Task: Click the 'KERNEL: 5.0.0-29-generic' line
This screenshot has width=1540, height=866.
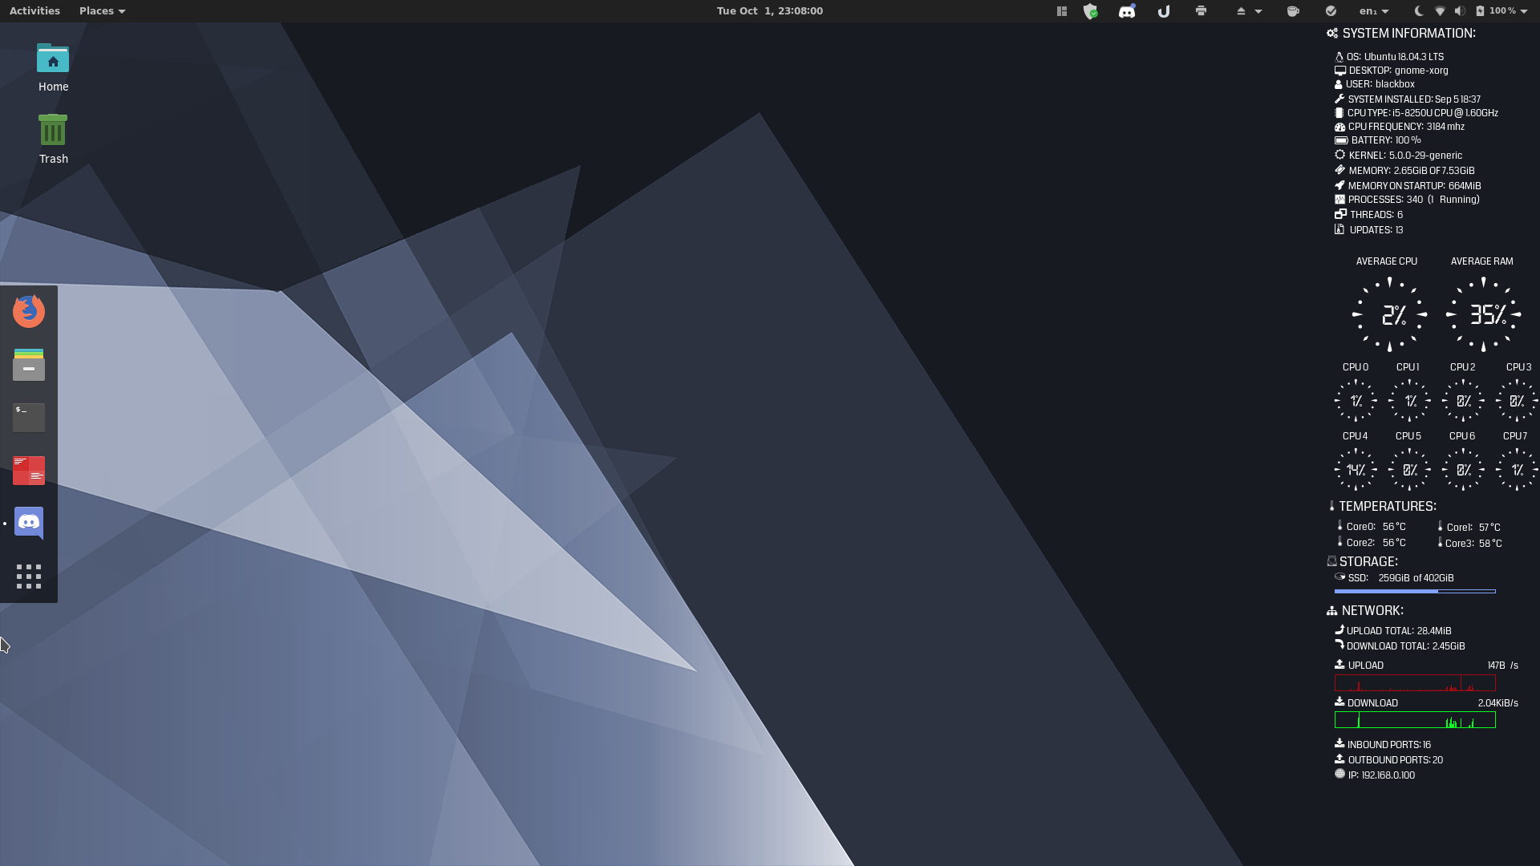Action: (1399, 156)
